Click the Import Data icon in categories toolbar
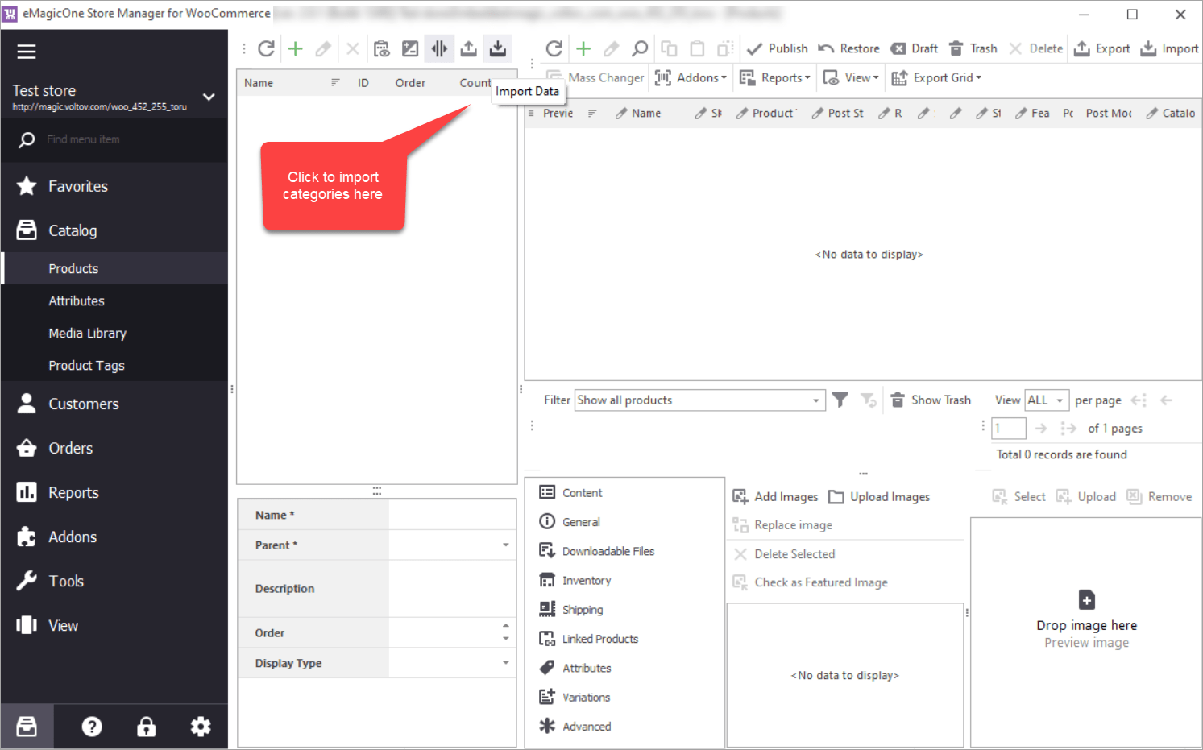The height and width of the screenshot is (750, 1203). [x=498, y=48]
